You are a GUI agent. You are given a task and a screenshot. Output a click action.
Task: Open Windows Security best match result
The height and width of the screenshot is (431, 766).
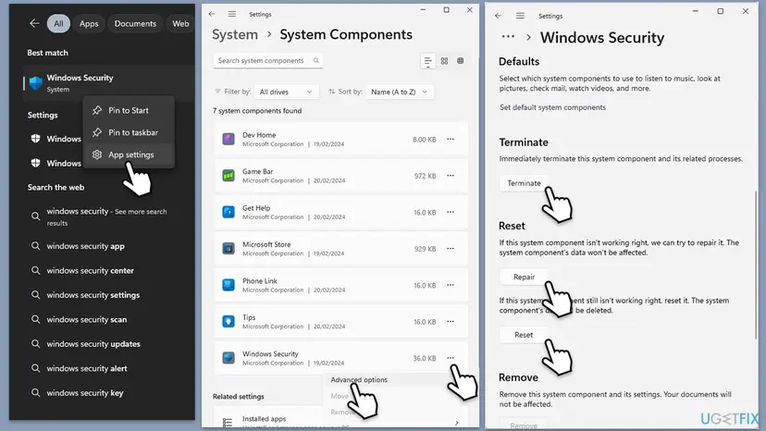(x=108, y=83)
